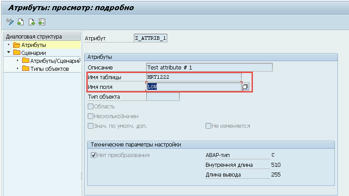This screenshot has width=349, height=196.
Task: Select Атрибуты in the dialog structure
Action: pos(34,45)
